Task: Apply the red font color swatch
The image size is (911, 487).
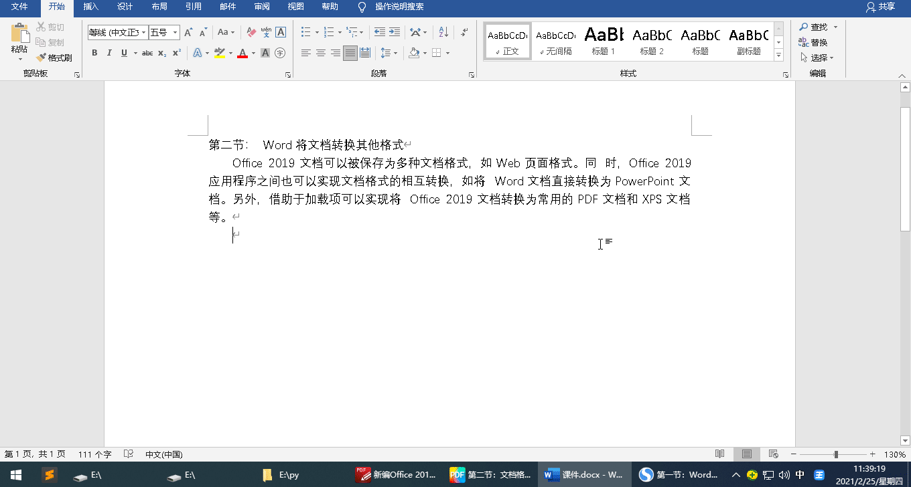Action: click(x=242, y=53)
